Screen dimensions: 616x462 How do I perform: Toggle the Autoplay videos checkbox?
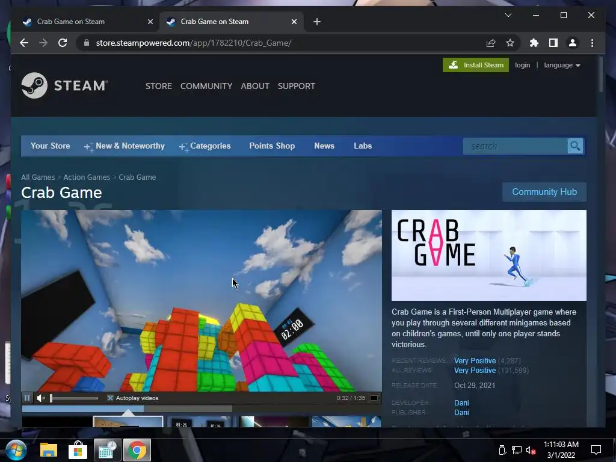coord(110,398)
